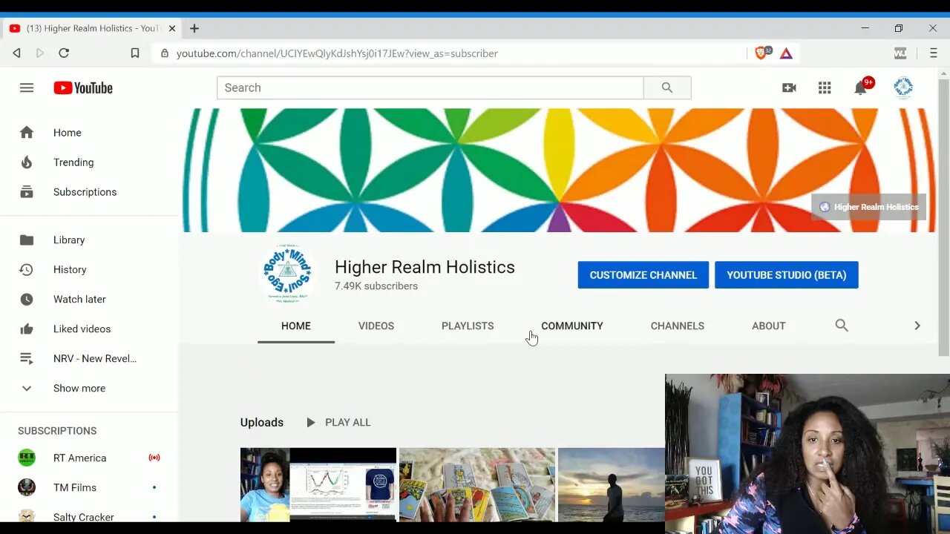The image size is (950, 534).
Task: Click the browser forward arrow
Action: (x=40, y=53)
